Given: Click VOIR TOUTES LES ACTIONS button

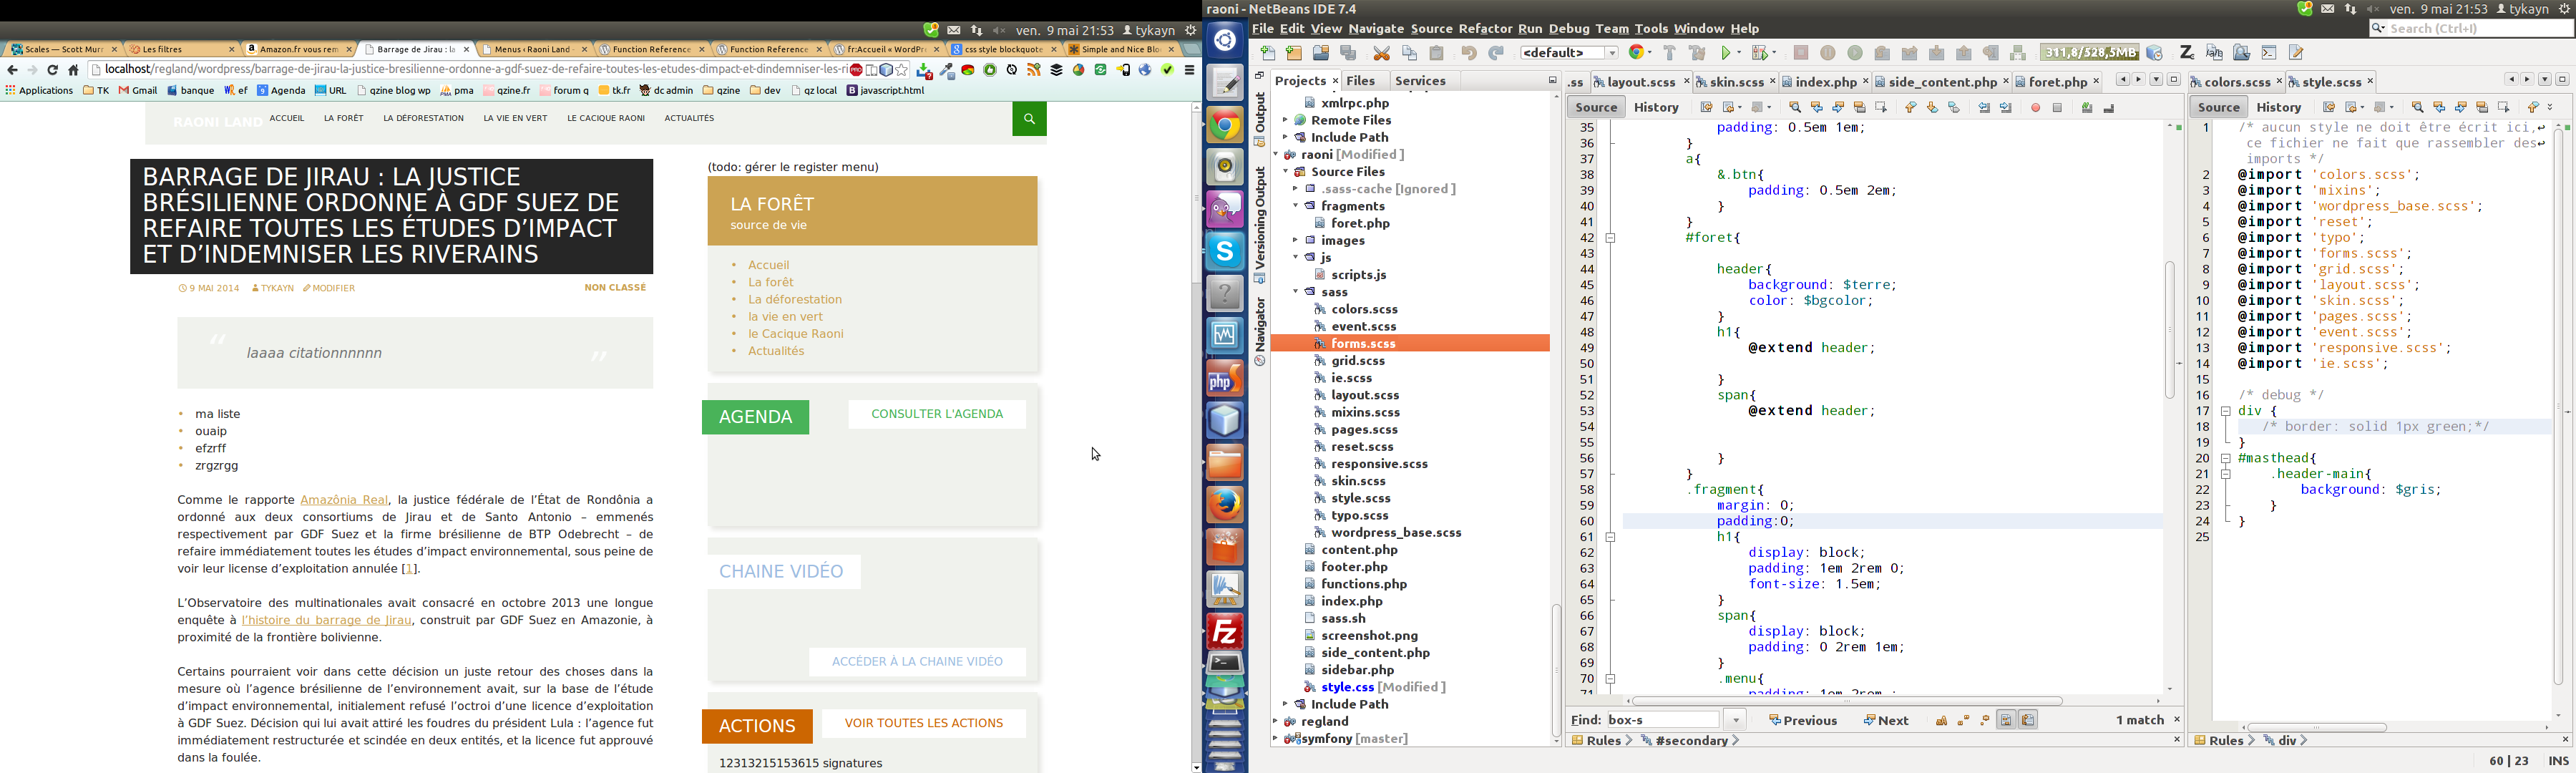Looking at the screenshot, I should tap(923, 724).
